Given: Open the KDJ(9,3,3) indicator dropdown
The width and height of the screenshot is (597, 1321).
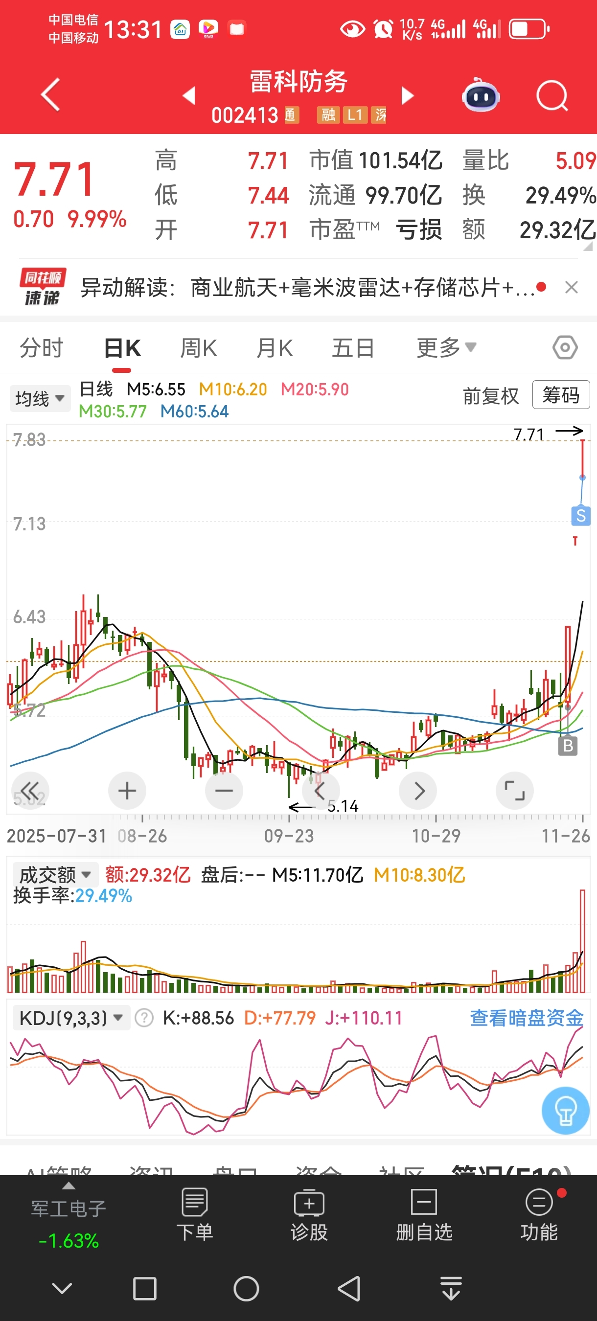Looking at the screenshot, I should tap(71, 1018).
